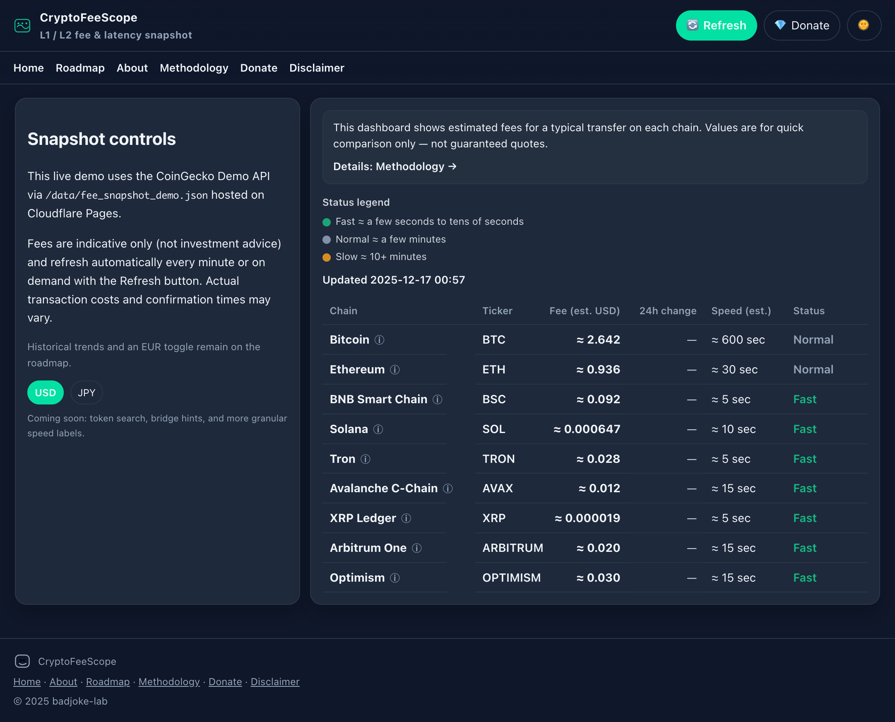Screen dimensions: 895x722
Task: Select the JPY currency toggle
Action: (86, 392)
